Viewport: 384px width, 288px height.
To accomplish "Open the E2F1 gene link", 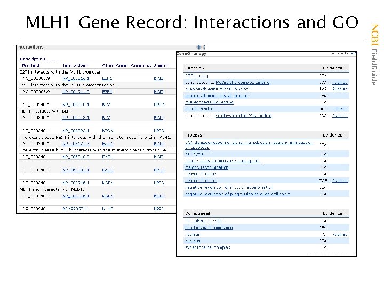I will (x=107, y=78).
